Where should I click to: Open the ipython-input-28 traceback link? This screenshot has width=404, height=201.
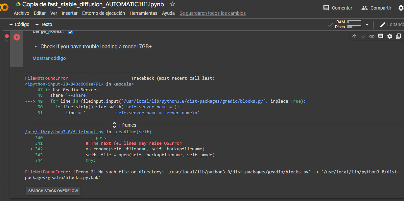point(64,84)
